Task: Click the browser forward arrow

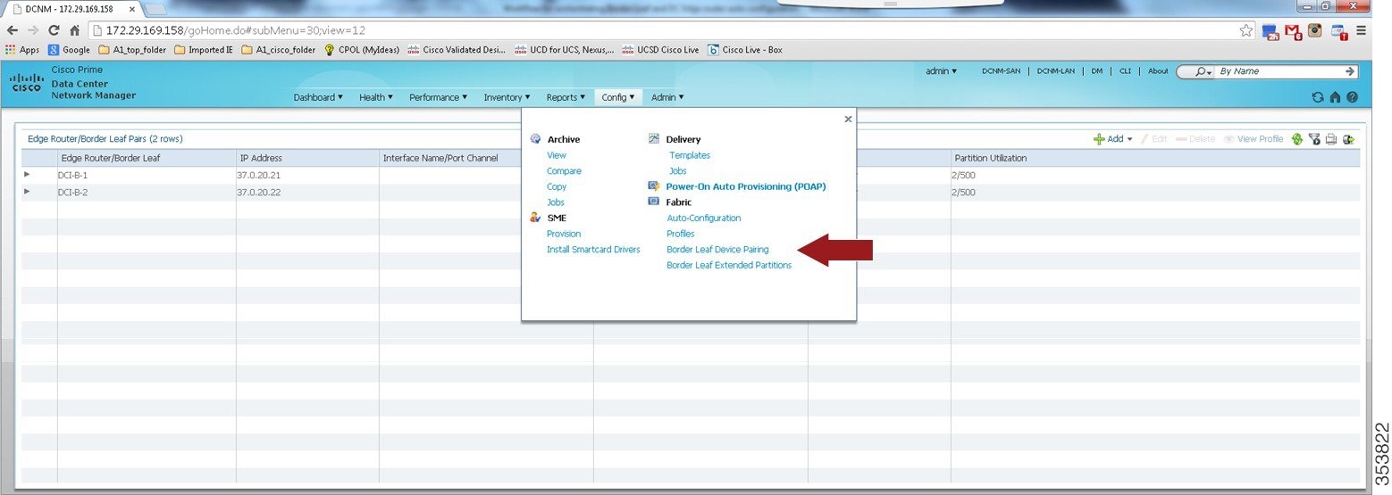Action: click(x=34, y=30)
